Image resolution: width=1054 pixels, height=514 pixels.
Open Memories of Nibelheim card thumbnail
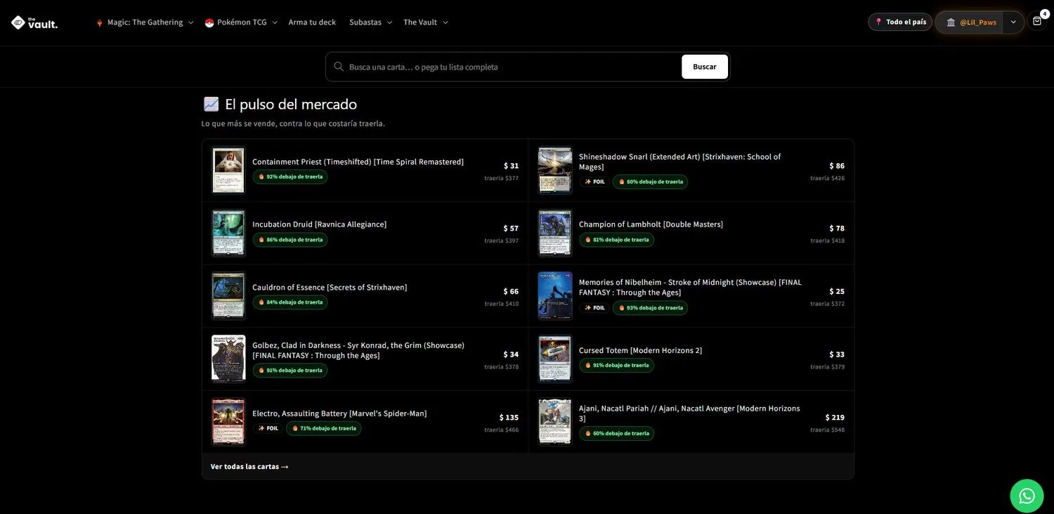[x=555, y=296]
